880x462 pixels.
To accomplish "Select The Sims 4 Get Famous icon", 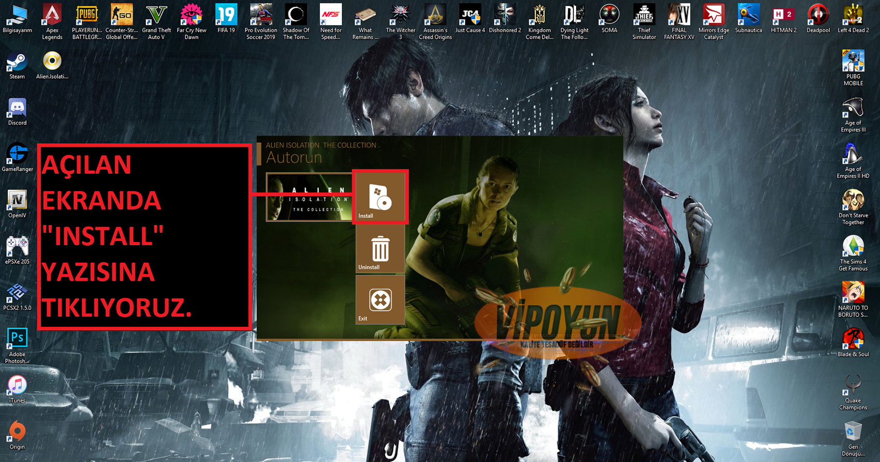I will click(x=853, y=254).
